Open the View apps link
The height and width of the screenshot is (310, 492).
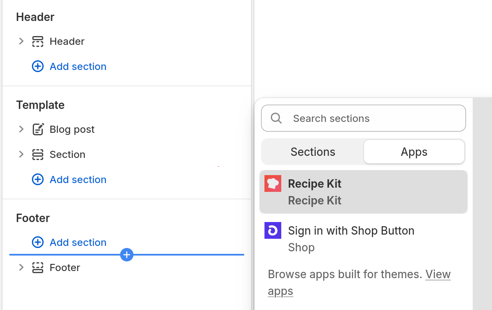click(x=359, y=283)
